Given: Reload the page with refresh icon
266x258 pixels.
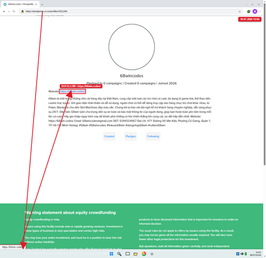Looking at the screenshot, I should tap(14, 12).
